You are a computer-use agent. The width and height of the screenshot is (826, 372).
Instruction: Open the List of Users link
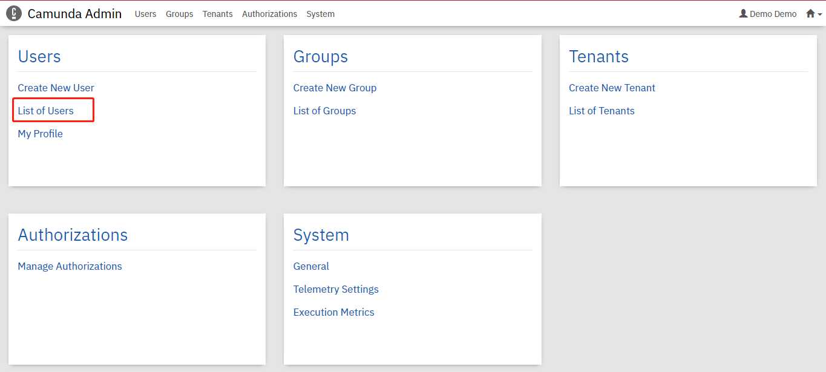coord(46,111)
